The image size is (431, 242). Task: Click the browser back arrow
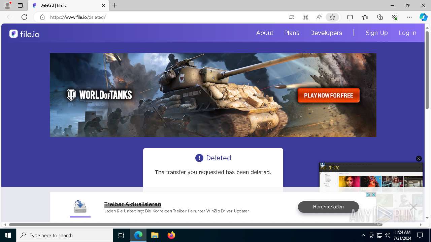(9, 17)
